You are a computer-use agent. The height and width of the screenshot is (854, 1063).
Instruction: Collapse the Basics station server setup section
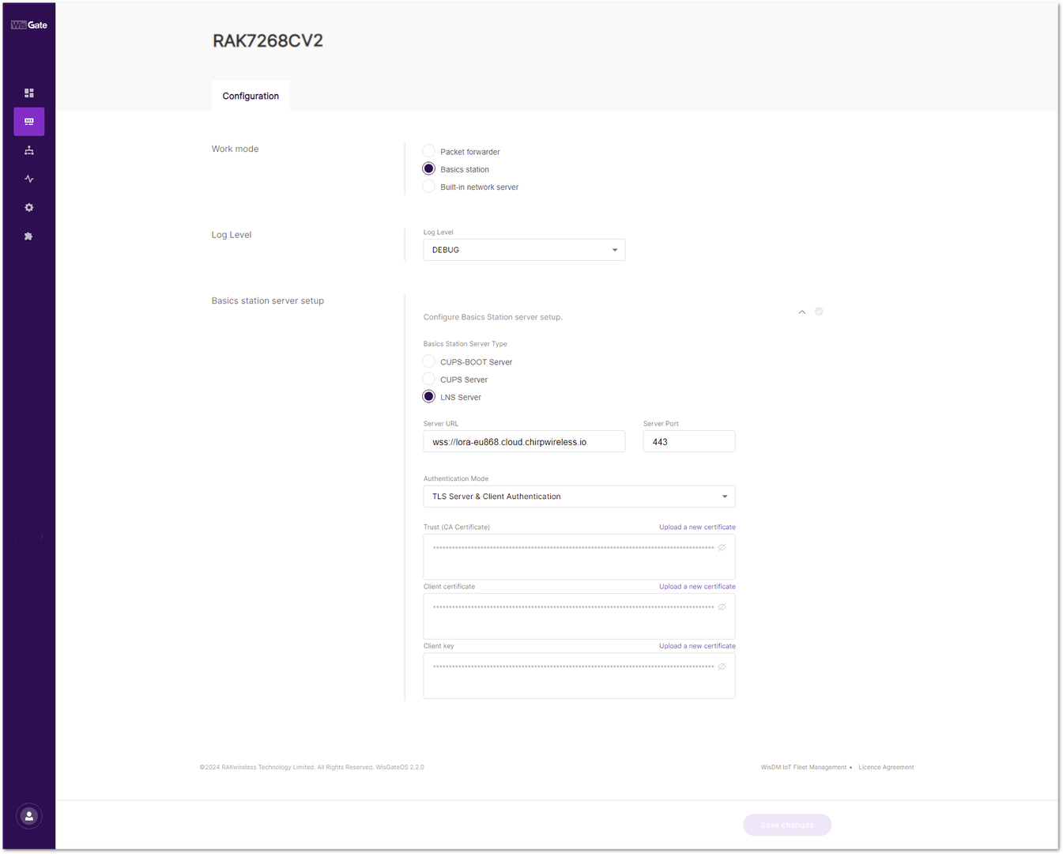pos(802,312)
